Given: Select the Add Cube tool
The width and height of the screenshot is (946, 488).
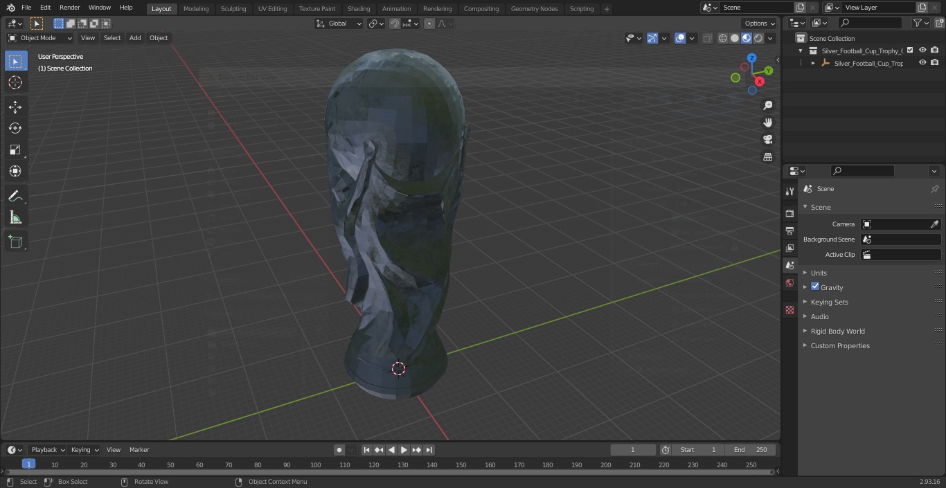Looking at the screenshot, I should tap(15, 242).
